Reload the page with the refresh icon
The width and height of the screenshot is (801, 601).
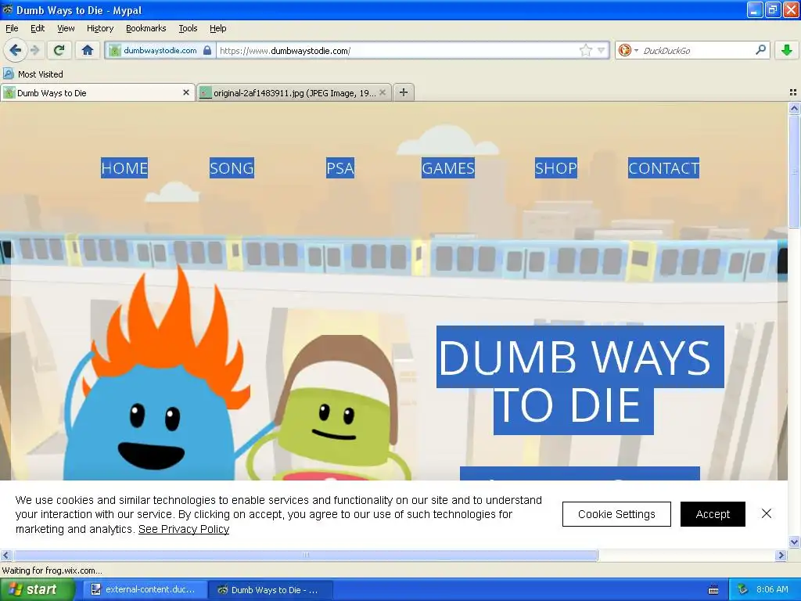pyautogui.click(x=59, y=50)
